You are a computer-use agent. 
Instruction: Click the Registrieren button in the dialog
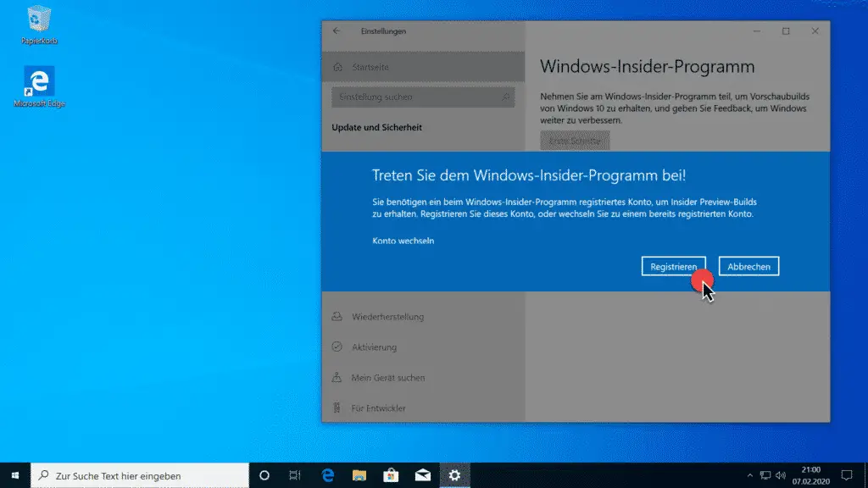pos(673,266)
